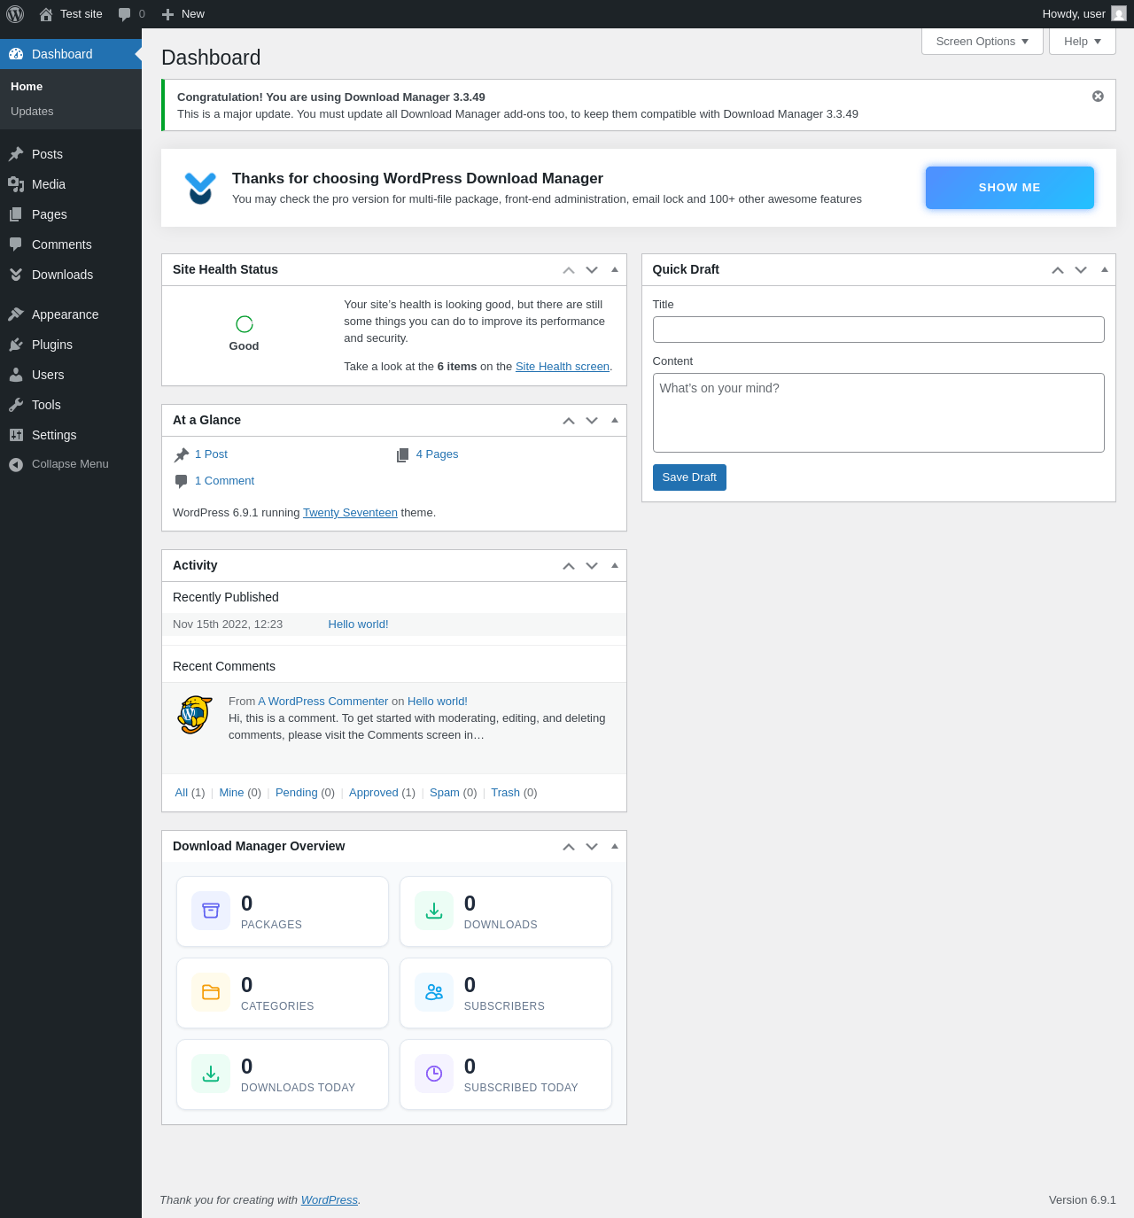Click the Download Manager logo in the banner
The width and height of the screenshot is (1134, 1218).
click(200, 188)
